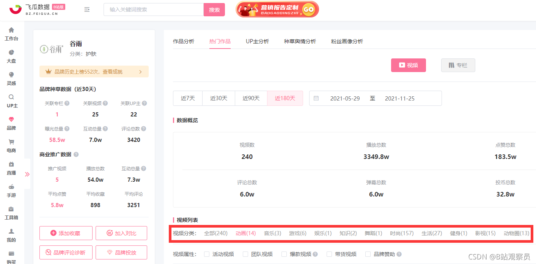This screenshot has height=264, width=536.
Task: Click the 加入对比 button
Action: click(x=121, y=233)
